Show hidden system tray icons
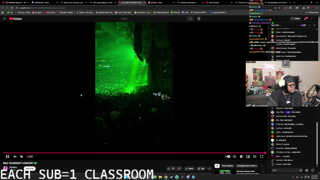Image resolution: width=320 pixels, height=180 pixels. [x=294, y=177]
